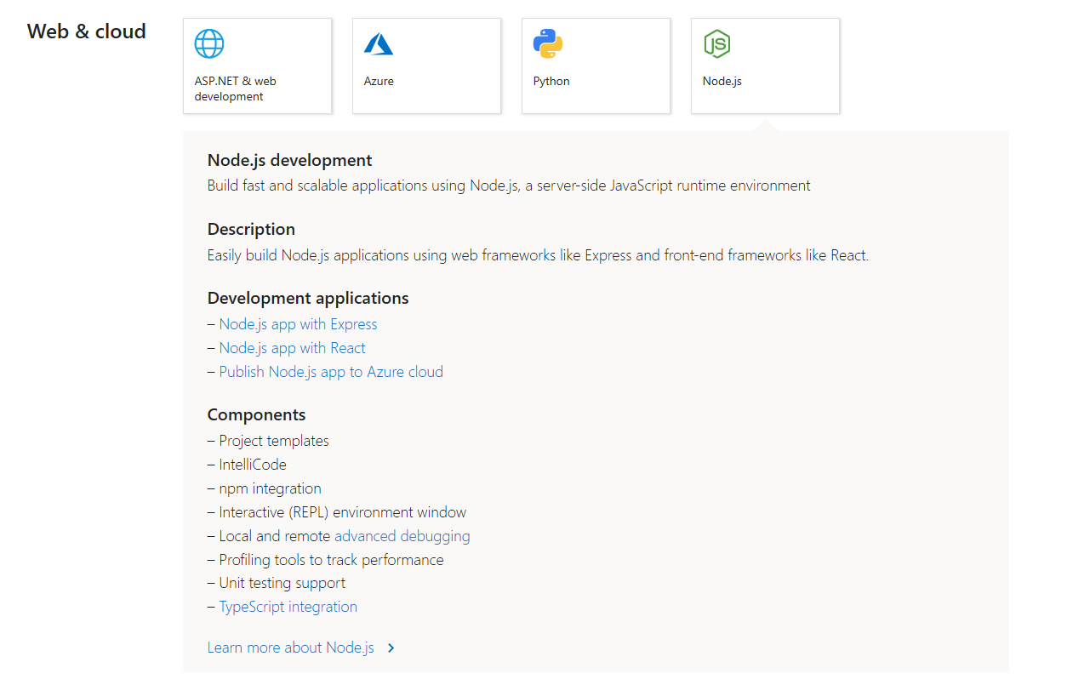This screenshot has height=685, width=1067.
Task: Click the Python logo icon
Action: [548, 43]
